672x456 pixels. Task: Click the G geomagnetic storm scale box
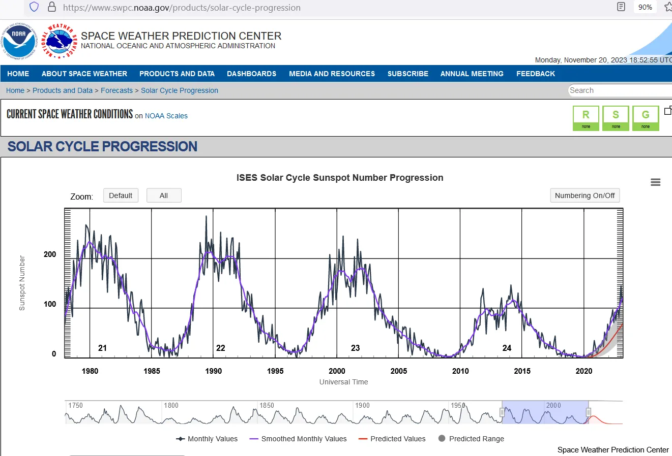tap(646, 118)
